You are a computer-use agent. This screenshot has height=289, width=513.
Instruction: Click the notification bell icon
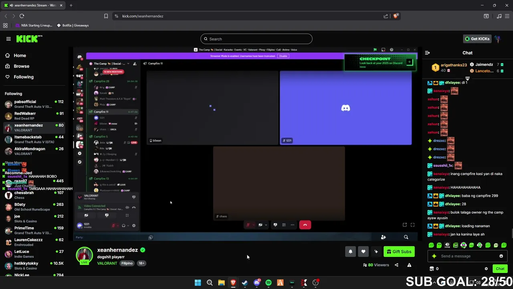coord(350,252)
